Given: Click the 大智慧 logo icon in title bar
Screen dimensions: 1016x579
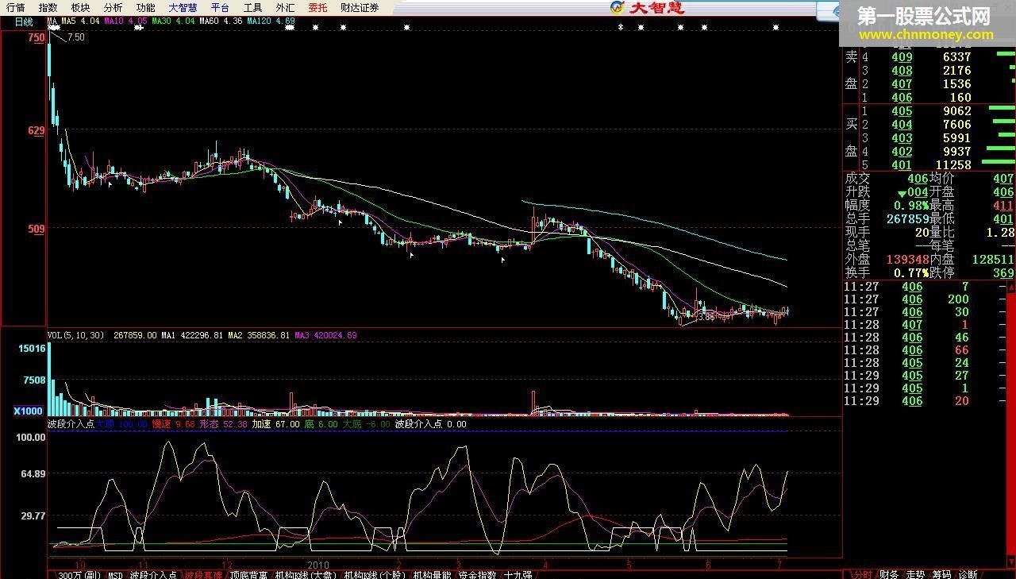Looking at the screenshot, I should (x=617, y=7).
